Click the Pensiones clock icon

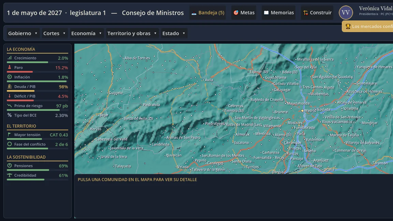pyautogui.click(x=10, y=166)
